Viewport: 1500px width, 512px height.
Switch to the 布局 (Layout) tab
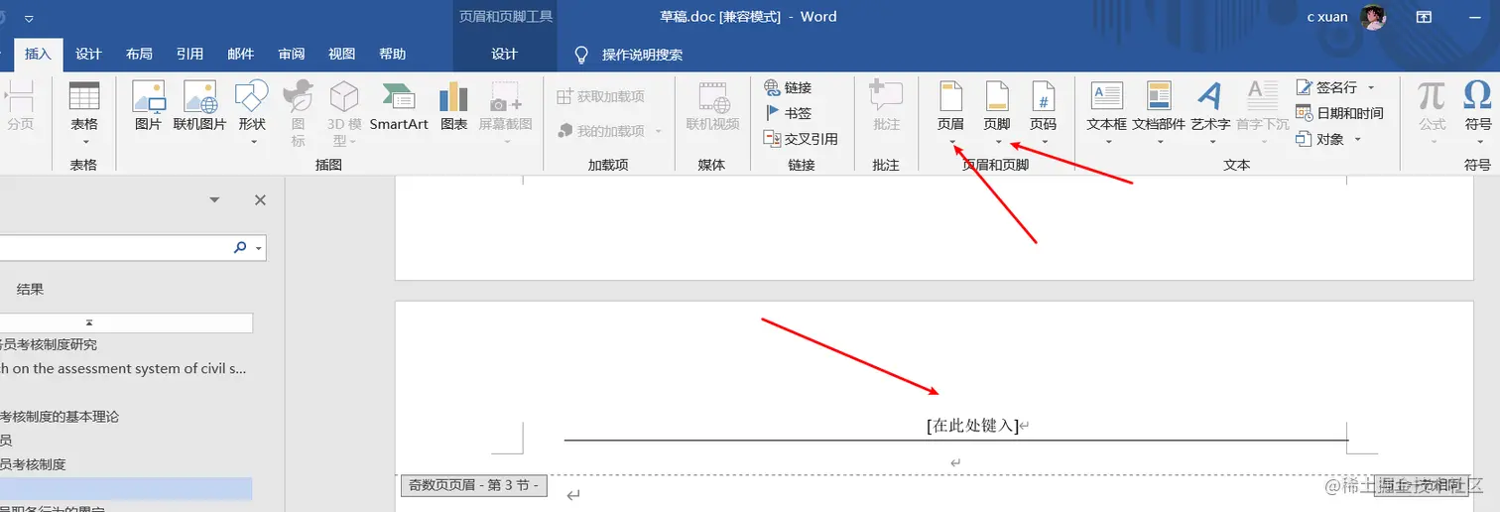tap(139, 55)
